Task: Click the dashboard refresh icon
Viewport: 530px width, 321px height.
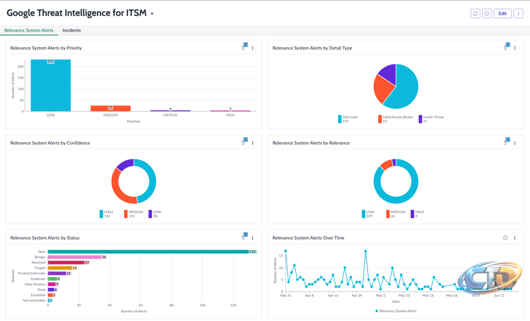Action: point(475,13)
